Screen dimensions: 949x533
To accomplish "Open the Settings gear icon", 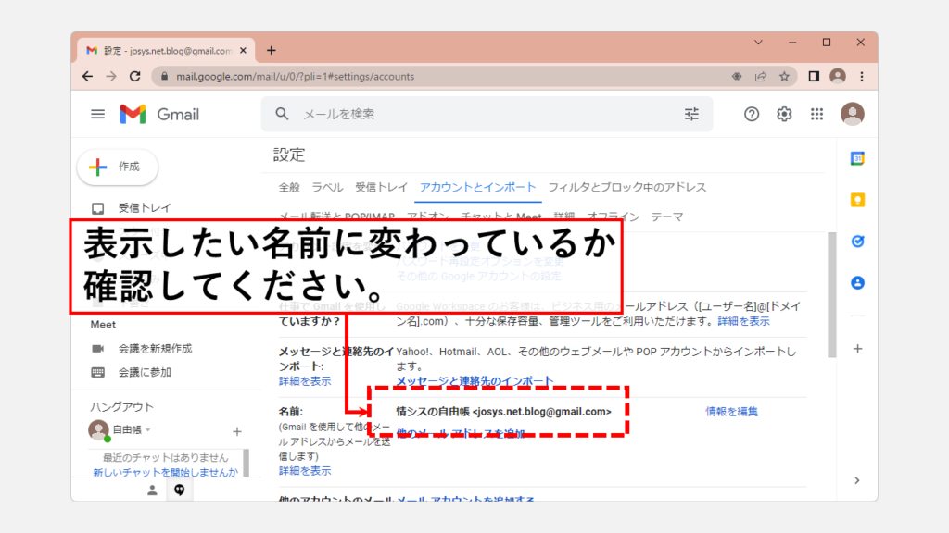I will [x=784, y=114].
